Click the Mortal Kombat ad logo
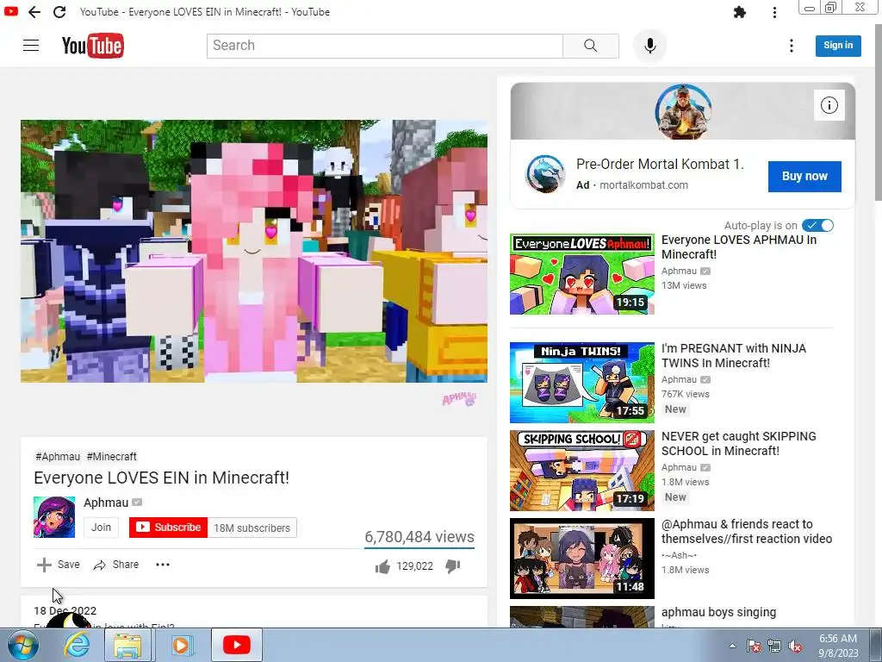The height and width of the screenshot is (662, 882). pos(545,174)
